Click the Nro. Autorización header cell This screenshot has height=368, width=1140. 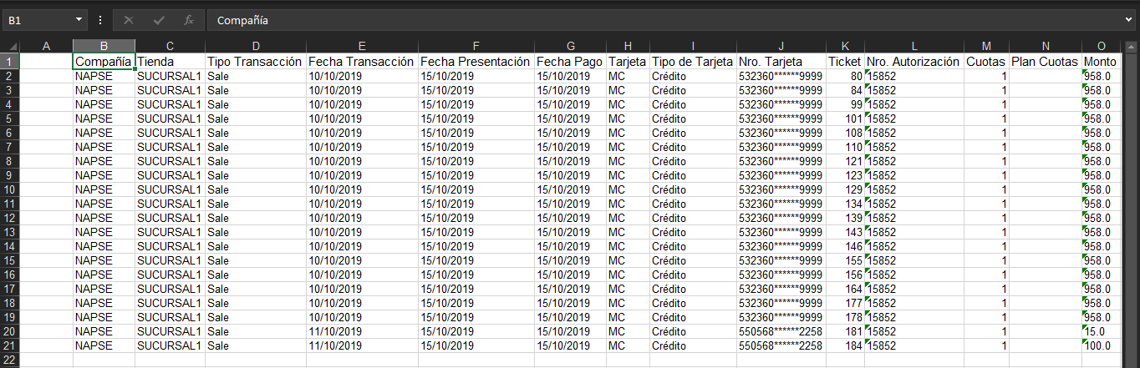914,62
